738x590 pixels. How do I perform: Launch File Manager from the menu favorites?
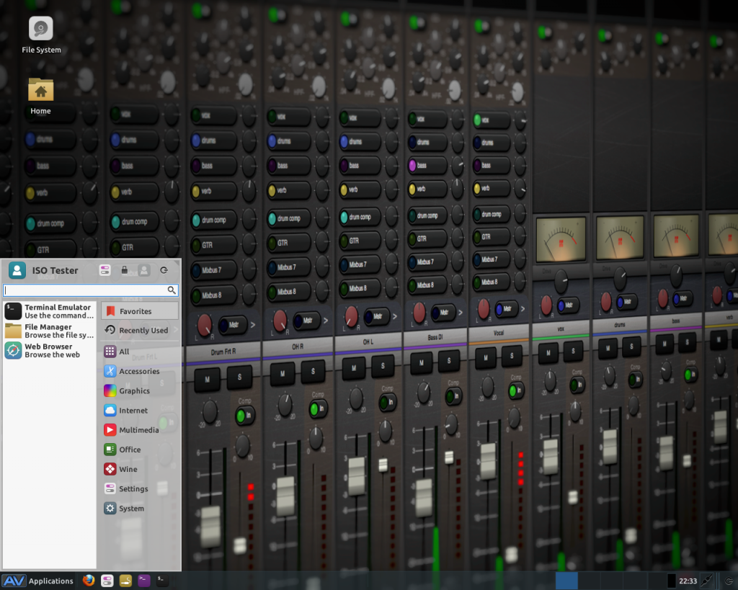[x=49, y=331]
